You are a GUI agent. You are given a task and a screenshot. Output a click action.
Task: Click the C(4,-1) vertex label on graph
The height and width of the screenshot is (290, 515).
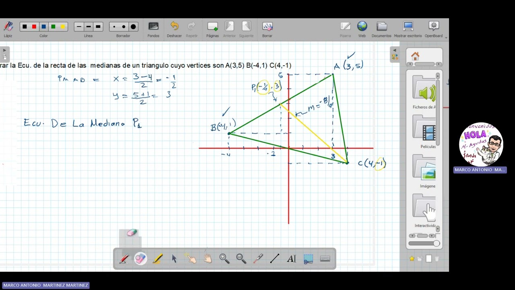pos(372,163)
